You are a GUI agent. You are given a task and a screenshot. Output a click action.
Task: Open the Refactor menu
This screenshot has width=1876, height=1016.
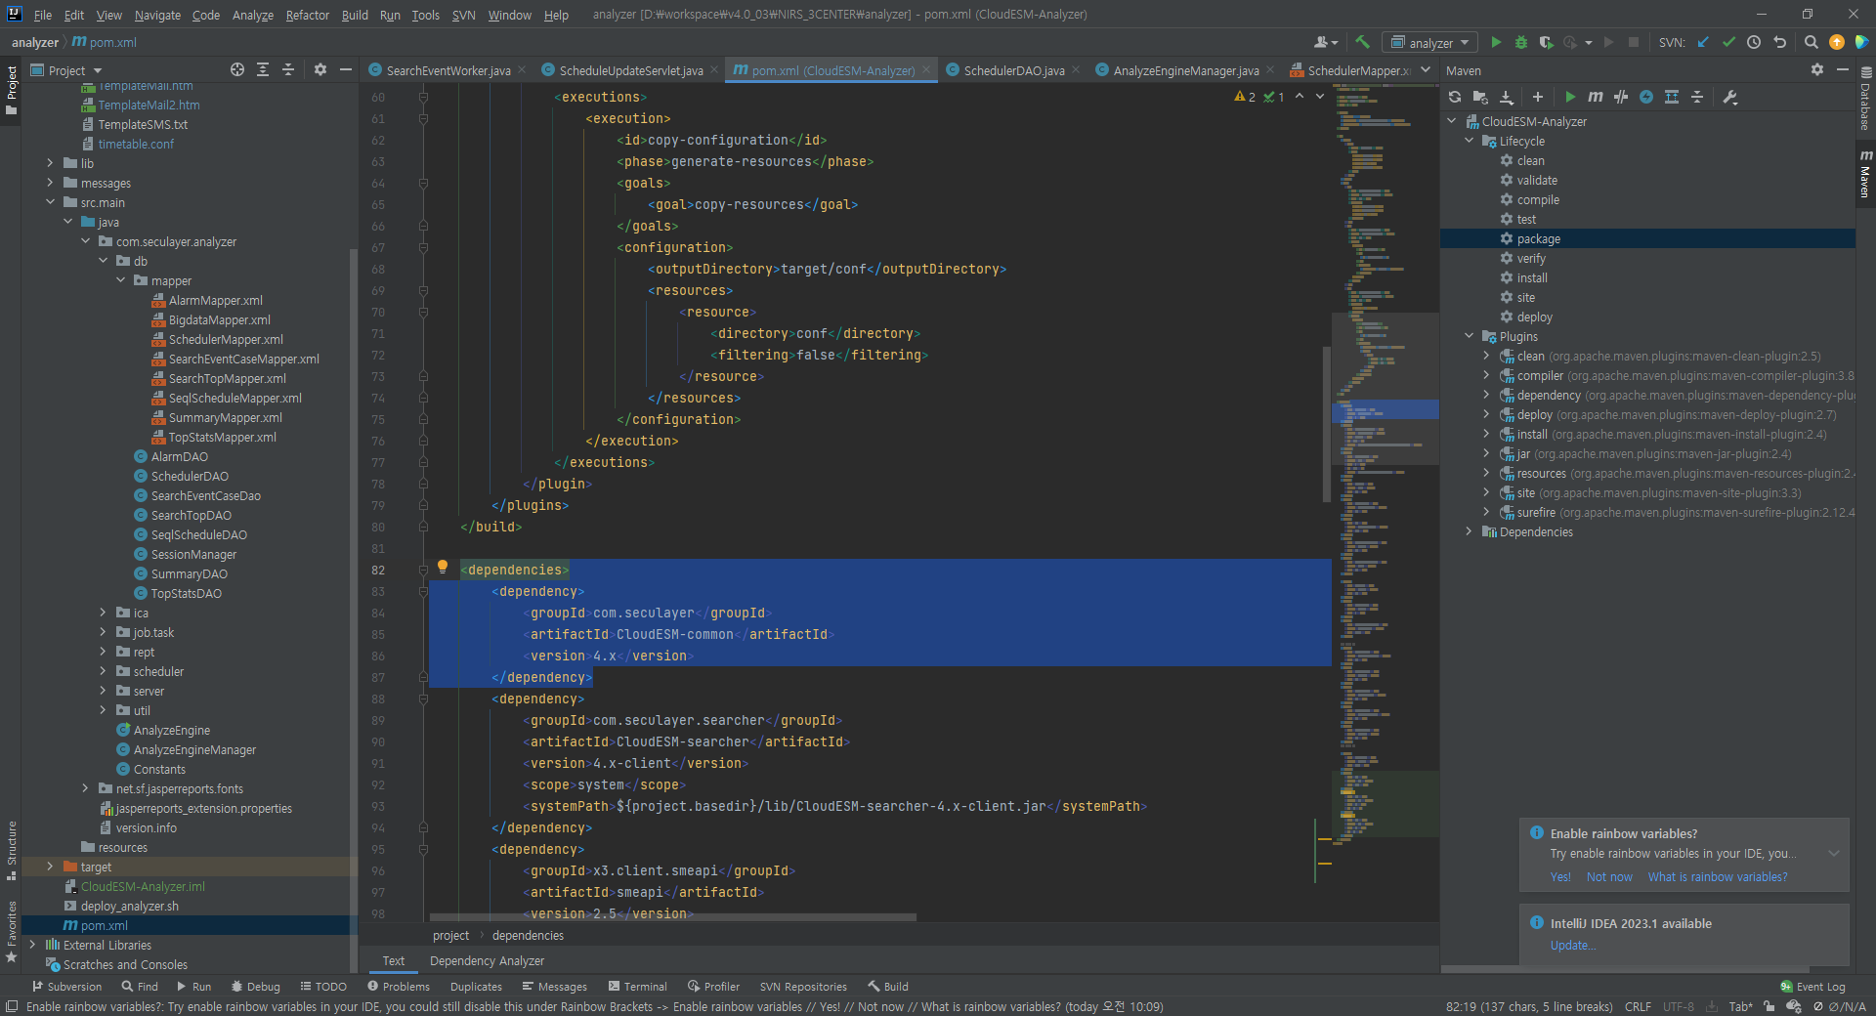click(308, 15)
